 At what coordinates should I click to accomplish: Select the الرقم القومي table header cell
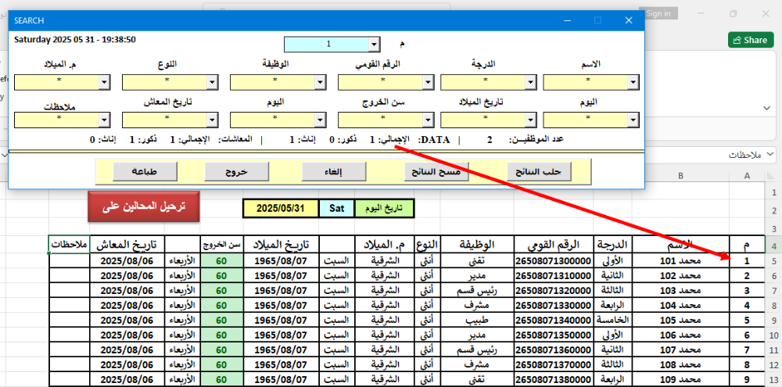[554, 245]
